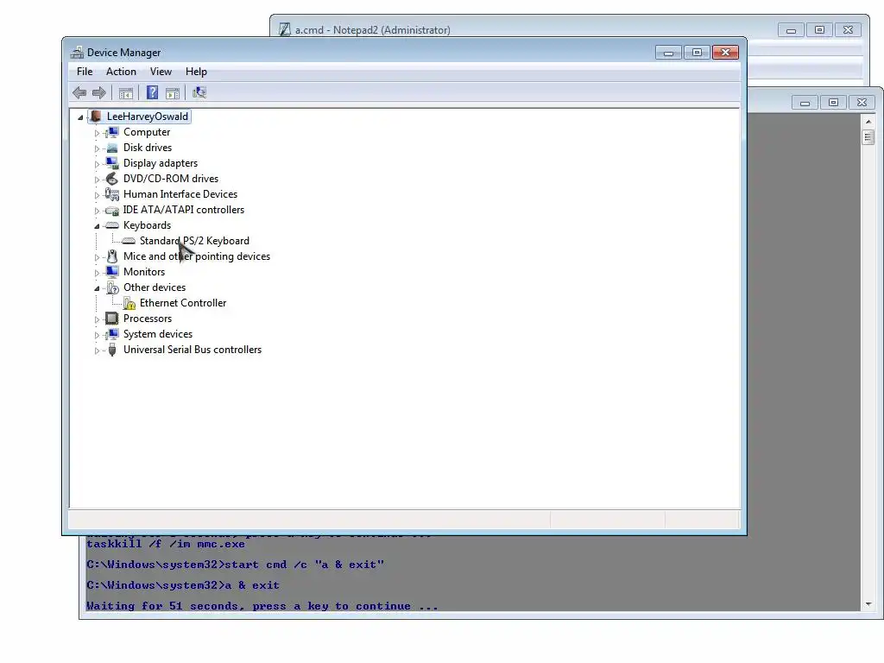Maximize the Notepad2 window
The width and height of the screenshot is (884, 663).
click(x=820, y=30)
